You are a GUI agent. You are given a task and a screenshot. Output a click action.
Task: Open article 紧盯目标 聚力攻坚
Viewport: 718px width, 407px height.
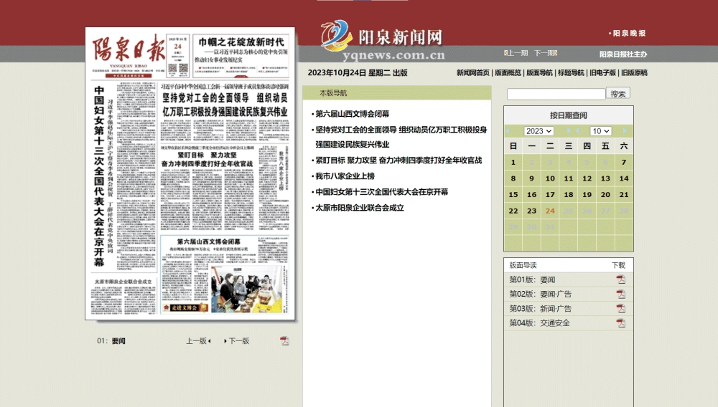(398, 161)
